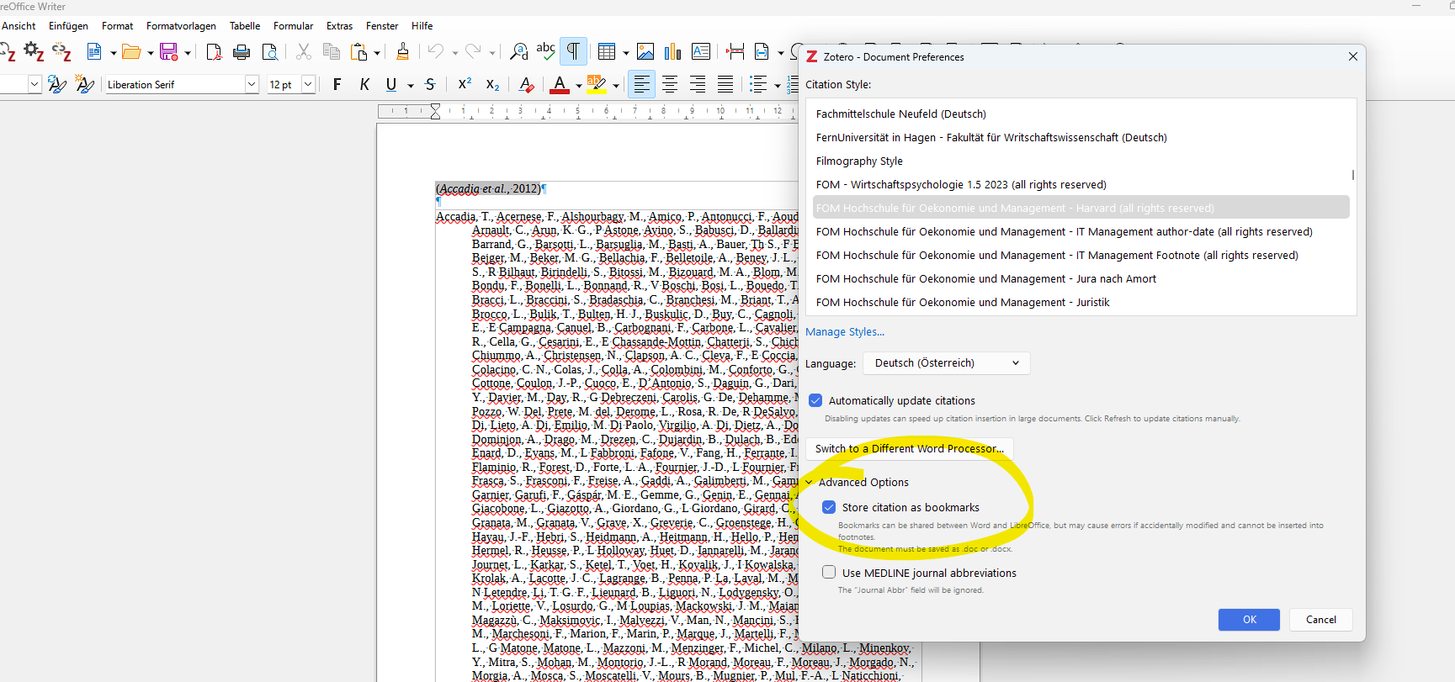1455x682 pixels.
Task: Toggle formatting marks pilcrow
Action: coord(573,52)
